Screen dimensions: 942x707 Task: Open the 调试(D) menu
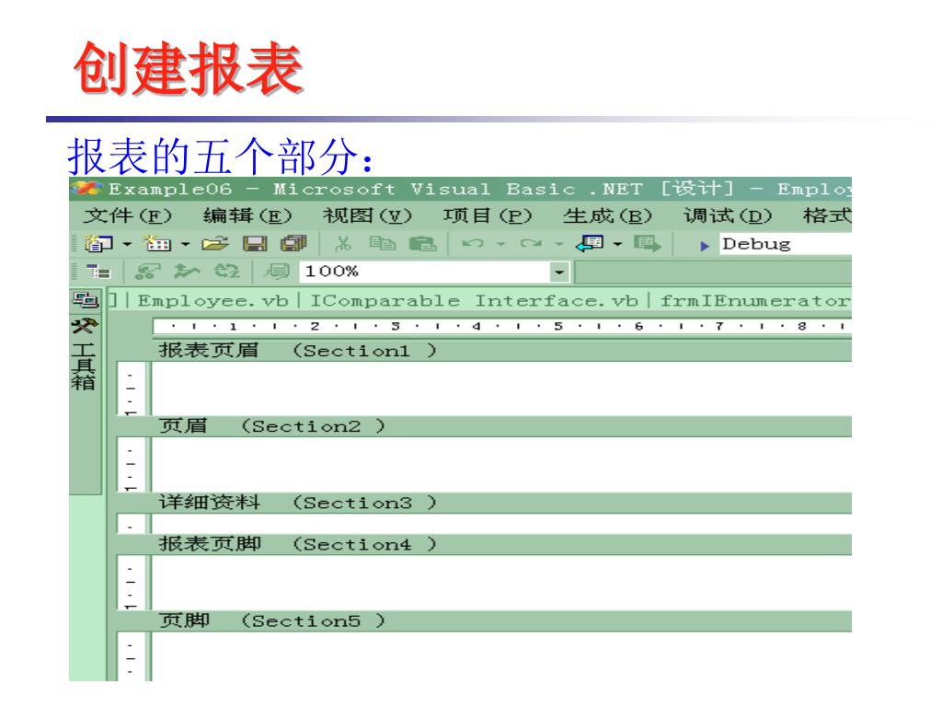728,215
